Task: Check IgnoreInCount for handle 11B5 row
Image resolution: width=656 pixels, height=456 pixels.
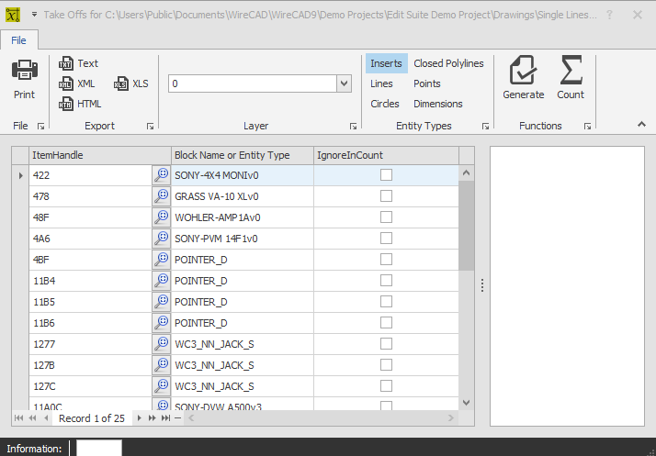Action: click(386, 301)
